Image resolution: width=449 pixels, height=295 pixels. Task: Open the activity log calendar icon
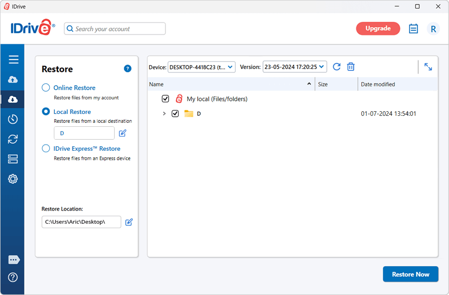pos(413,28)
